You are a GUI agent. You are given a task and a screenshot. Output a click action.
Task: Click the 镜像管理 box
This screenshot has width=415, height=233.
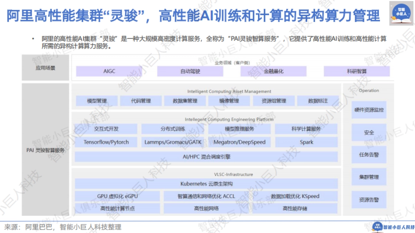click(x=229, y=100)
